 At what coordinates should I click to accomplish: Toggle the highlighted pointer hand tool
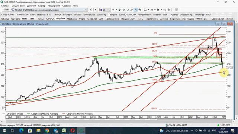tap(136, 10)
